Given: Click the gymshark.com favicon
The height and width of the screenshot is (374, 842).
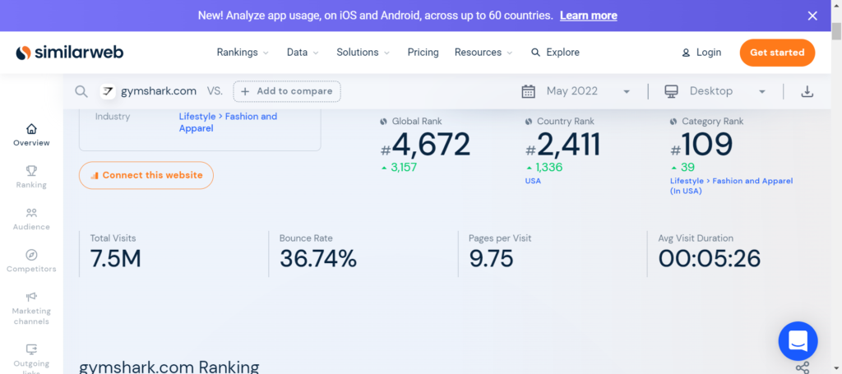Looking at the screenshot, I should [108, 91].
